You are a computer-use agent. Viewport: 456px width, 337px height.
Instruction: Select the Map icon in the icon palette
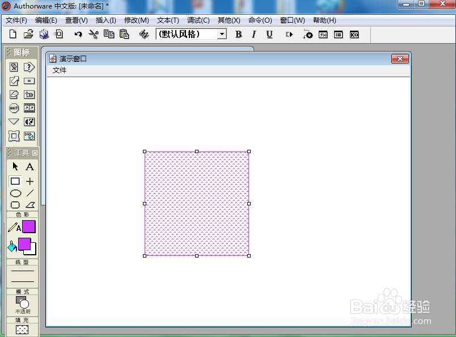click(x=29, y=94)
